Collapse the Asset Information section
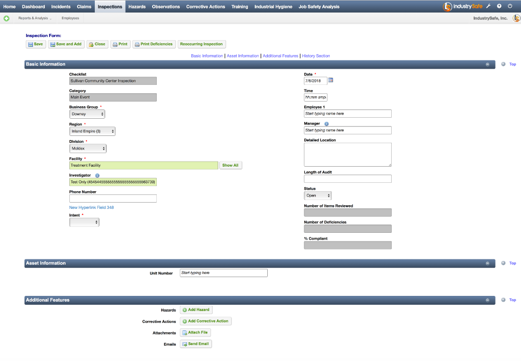Viewport: 521px width, 361px height. pos(488,264)
